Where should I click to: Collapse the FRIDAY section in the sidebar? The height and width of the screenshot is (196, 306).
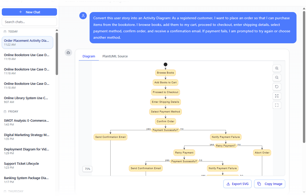(12, 111)
